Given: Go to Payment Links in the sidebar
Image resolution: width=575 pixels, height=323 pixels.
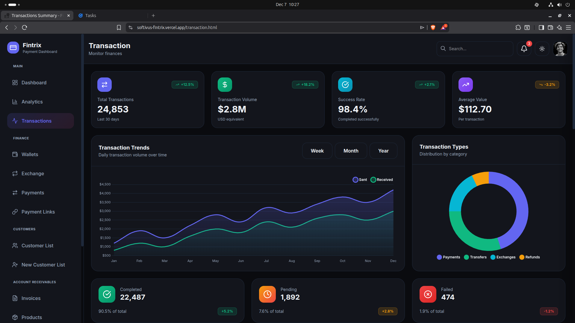Looking at the screenshot, I should [38, 212].
